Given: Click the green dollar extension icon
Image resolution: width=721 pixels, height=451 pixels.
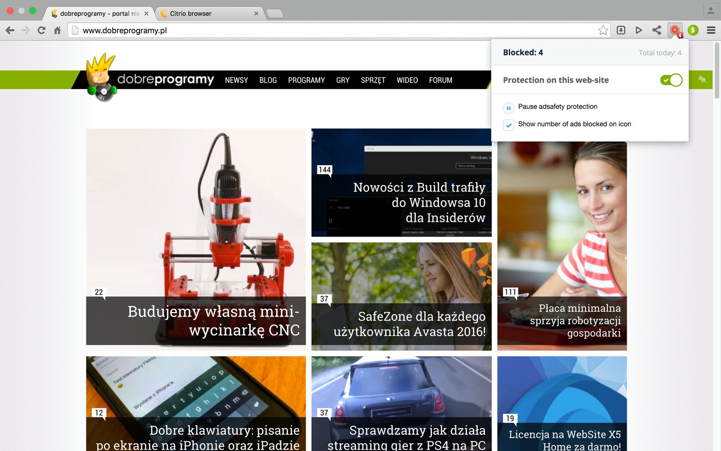Looking at the screenshot, I should click(x=693, y=30).
